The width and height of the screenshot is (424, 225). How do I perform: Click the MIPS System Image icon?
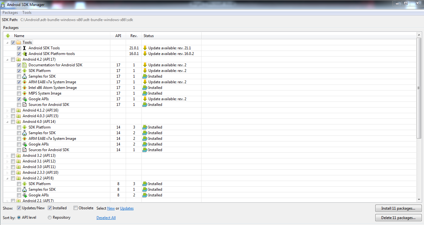(25, 93)
